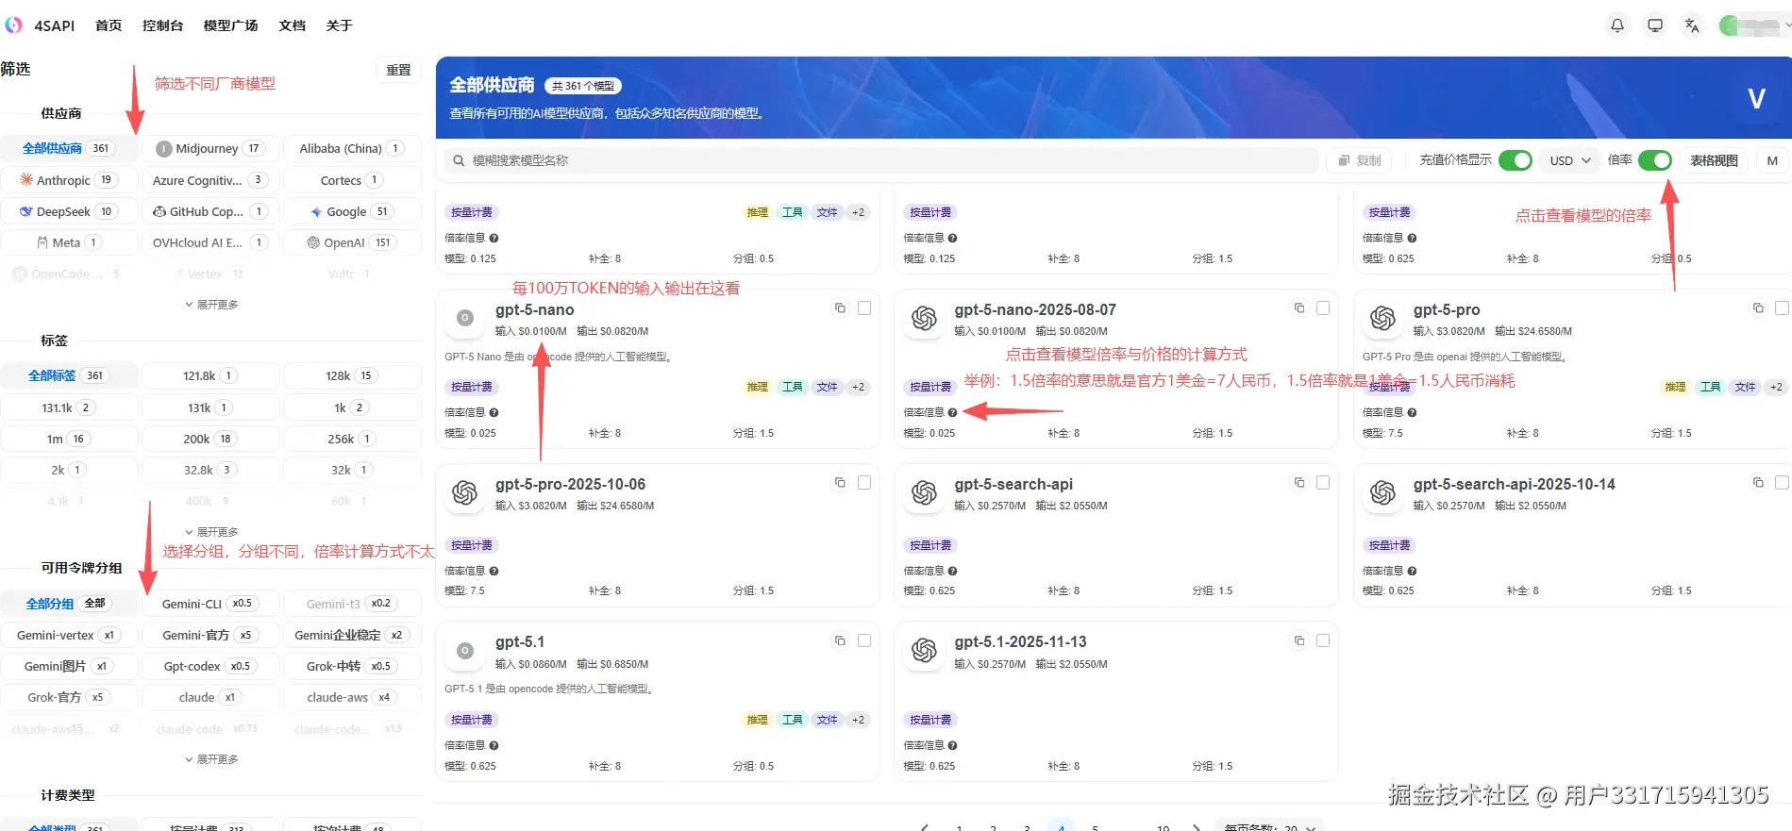Screen dimensions: 1792x831
Task: Expand 展开更多 under 标签
Action: 211,532
